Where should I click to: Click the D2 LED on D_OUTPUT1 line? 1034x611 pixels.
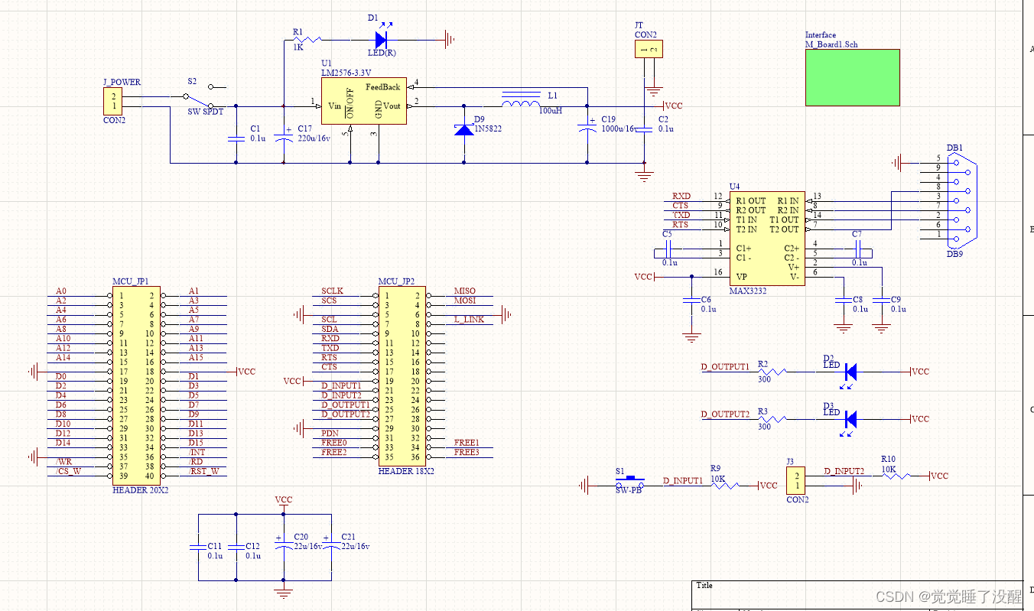click(849, 372)
